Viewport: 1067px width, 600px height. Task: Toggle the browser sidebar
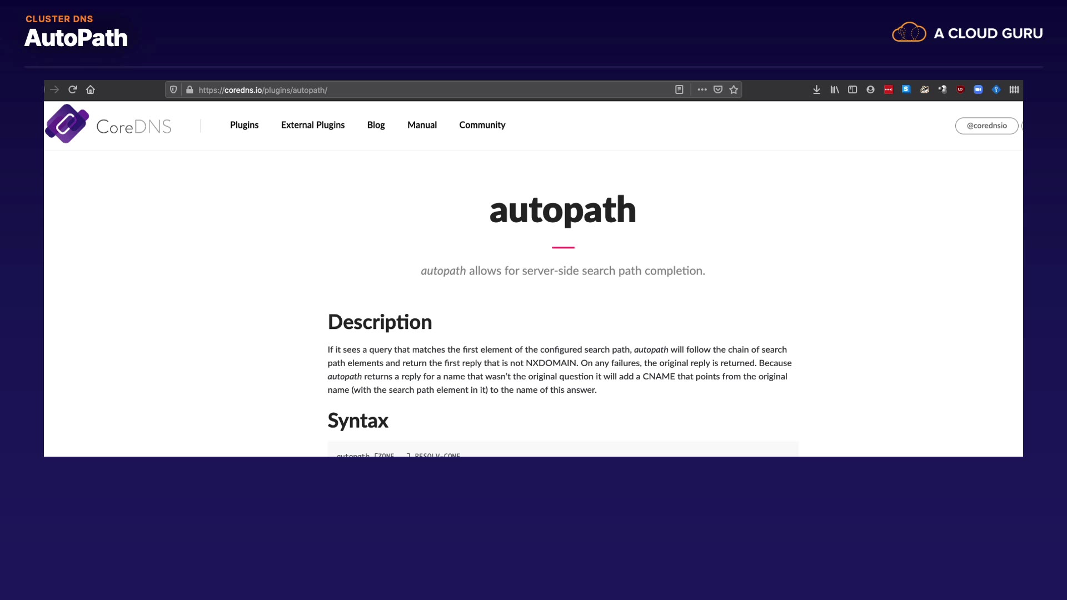(x=852, y=89)
